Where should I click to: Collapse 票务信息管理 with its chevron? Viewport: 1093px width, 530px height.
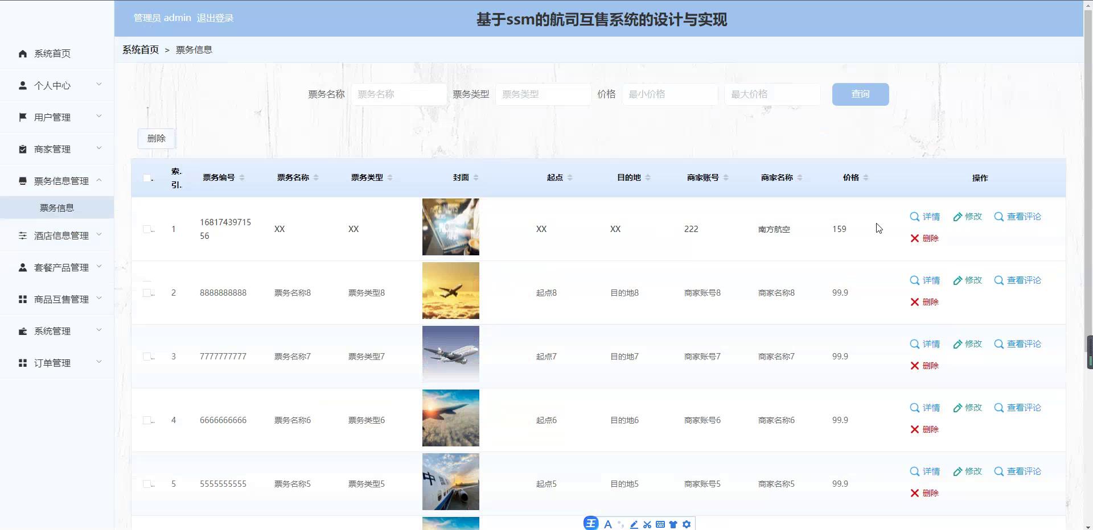pos(99,180)
